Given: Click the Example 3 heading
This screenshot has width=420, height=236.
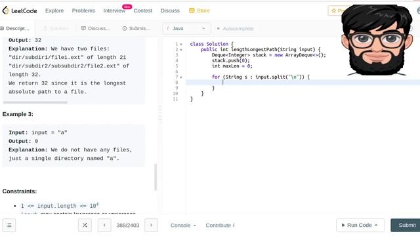Looking at the screenshot, I should [18, 114].
